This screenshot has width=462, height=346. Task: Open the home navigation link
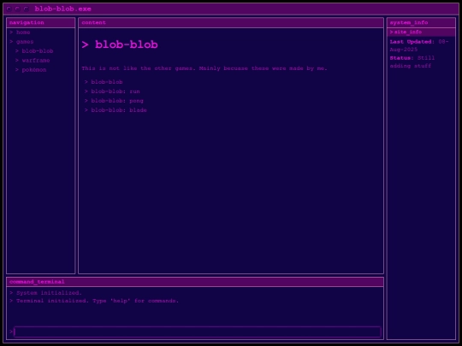[23, 32]
